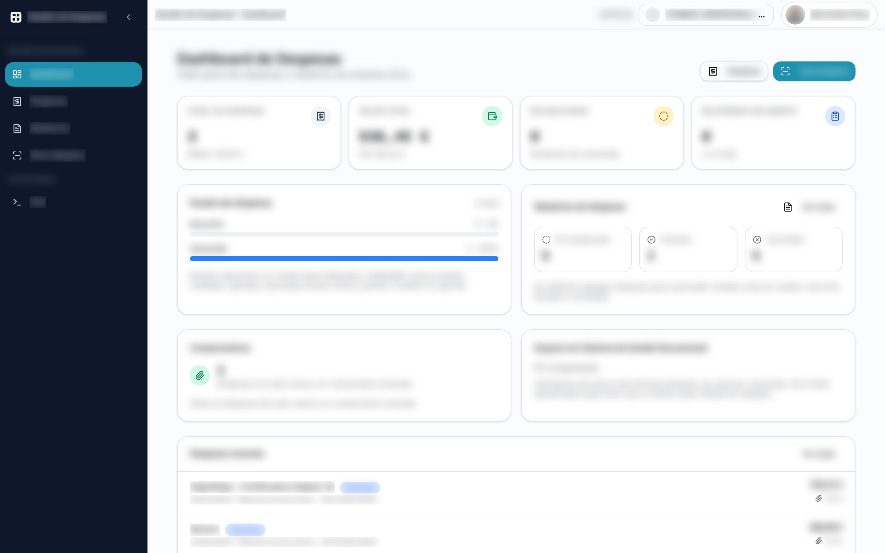Image resolution: width=885 pixels, height=553 pixels.
Task: Open the sidebar scan frame icon item
Action: tap(17, 155)
